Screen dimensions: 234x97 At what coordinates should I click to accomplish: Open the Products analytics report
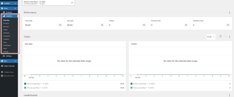point(6,23)
